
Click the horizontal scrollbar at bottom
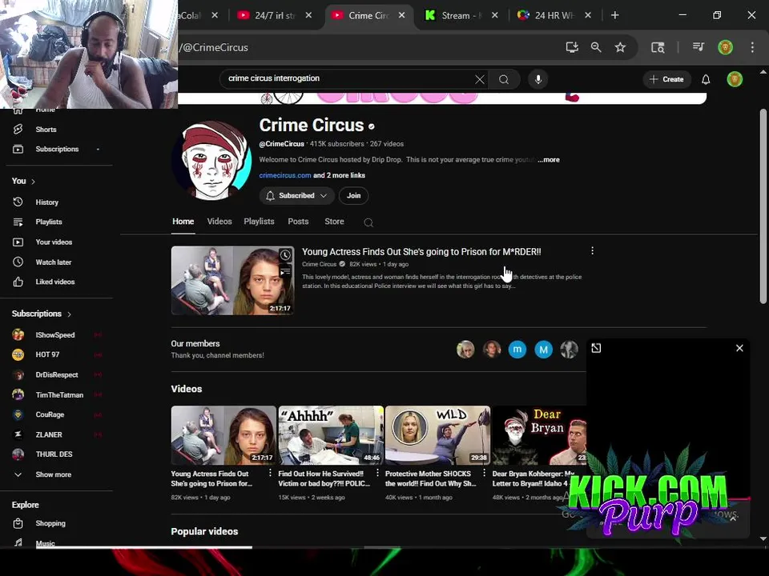tap(143, 546)
